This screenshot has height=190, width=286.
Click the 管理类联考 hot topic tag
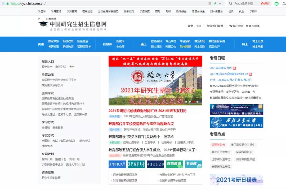tap(218, 145)
